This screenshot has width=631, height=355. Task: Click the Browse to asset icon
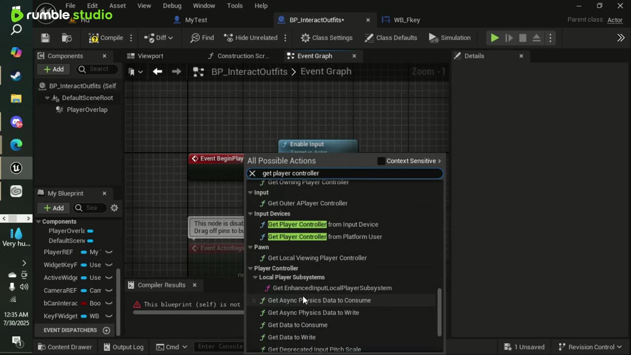pos(67,38)
